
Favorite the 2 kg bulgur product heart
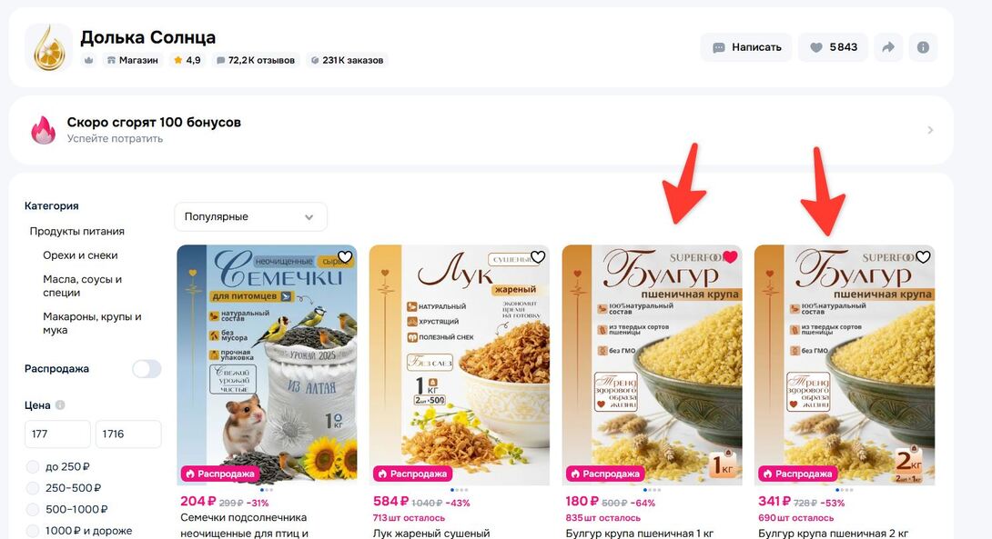[x=924, y=256]
